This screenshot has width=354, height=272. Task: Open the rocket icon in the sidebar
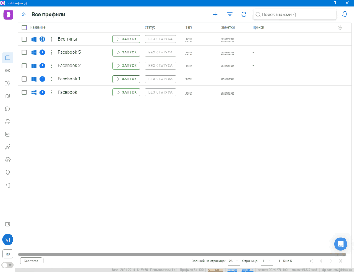point(8,147)
